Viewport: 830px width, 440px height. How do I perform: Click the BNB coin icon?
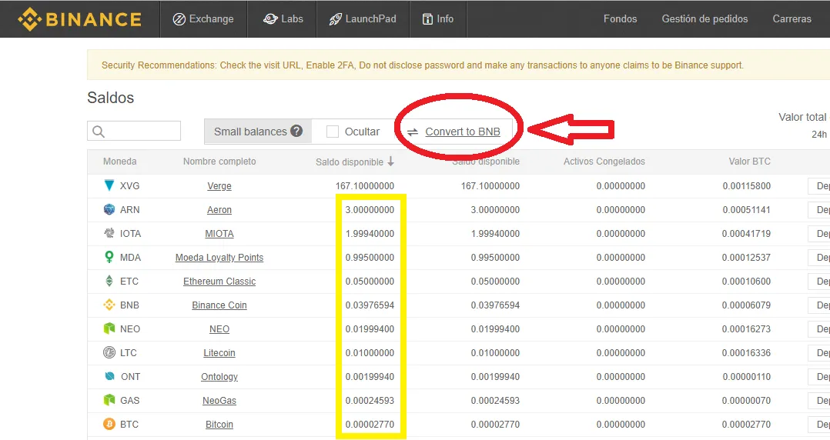click(109, 305)
